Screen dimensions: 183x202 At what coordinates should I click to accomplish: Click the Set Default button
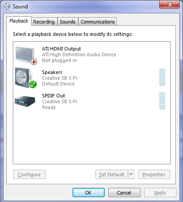pyautogui.click(x=112, y=175)
